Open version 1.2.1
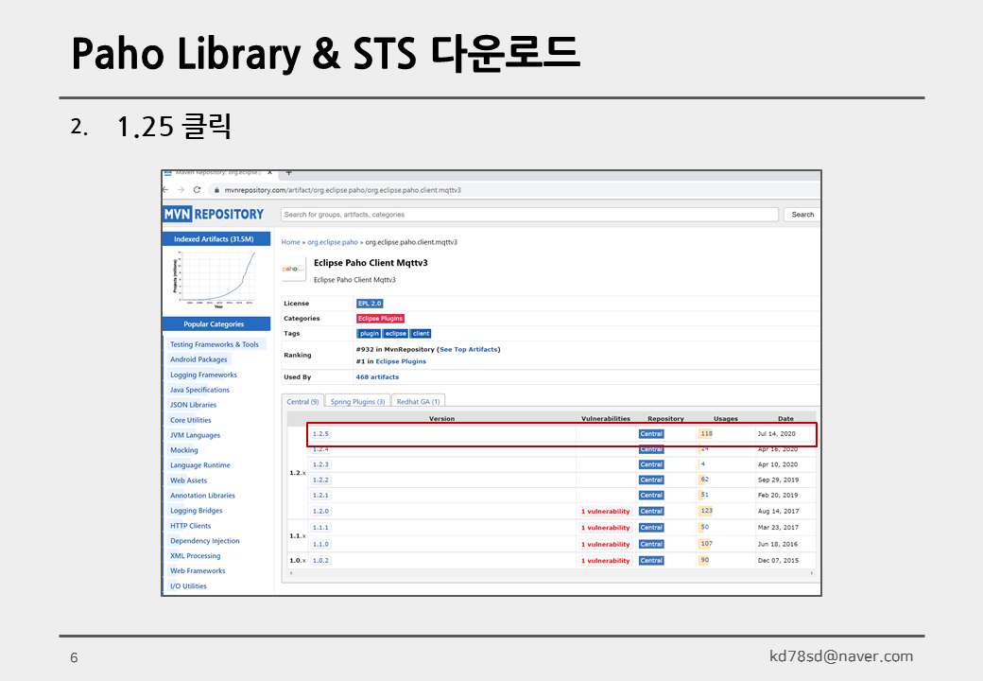 click(x=321, y=496)
